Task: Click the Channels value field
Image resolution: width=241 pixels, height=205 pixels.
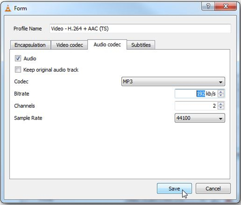Action: coord(196,106)
